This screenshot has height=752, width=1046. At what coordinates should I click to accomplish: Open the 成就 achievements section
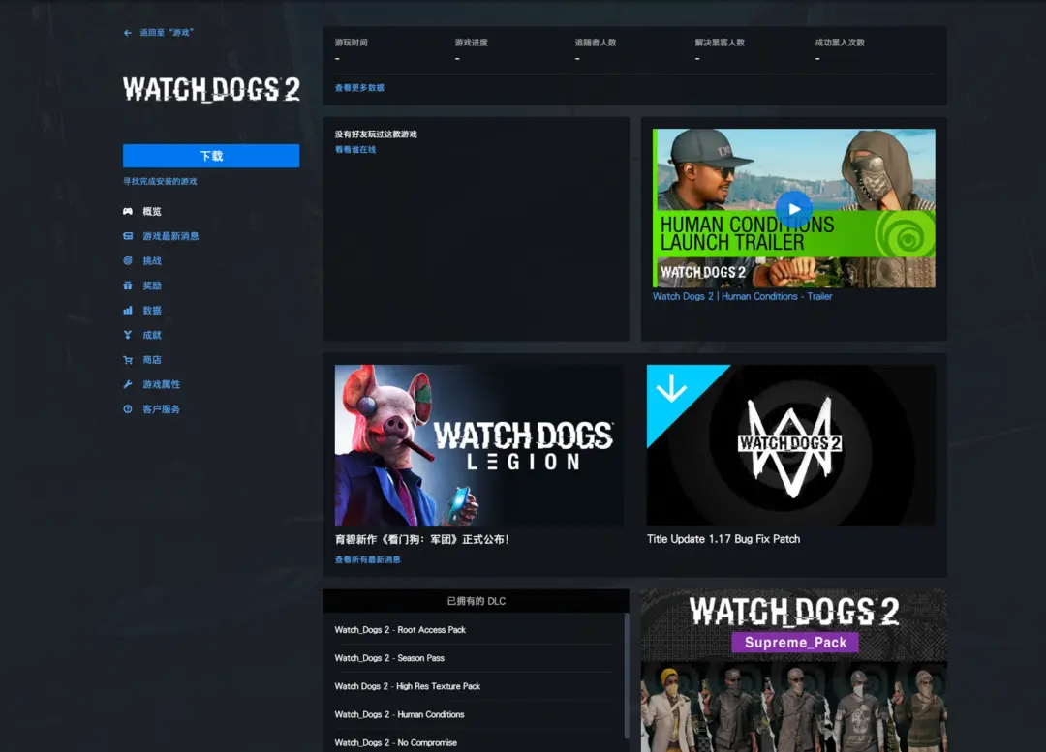152,335
